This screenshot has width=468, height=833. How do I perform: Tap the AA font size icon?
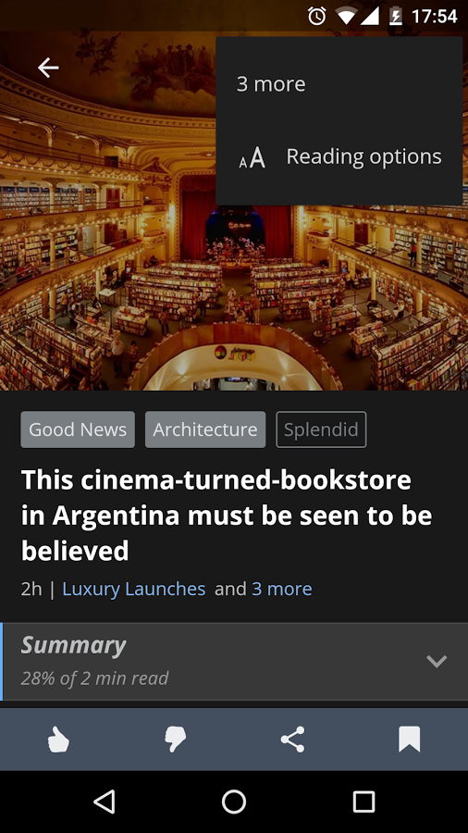(252, 157)
